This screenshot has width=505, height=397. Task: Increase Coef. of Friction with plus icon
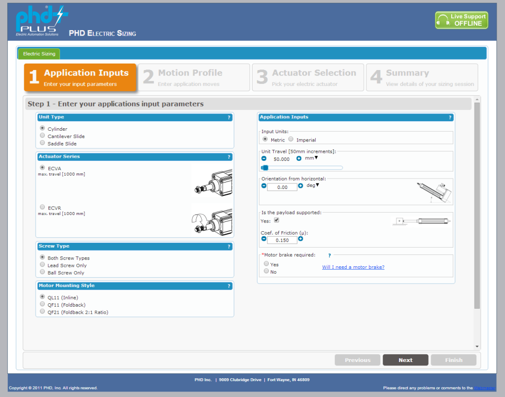tap(301, 239)
